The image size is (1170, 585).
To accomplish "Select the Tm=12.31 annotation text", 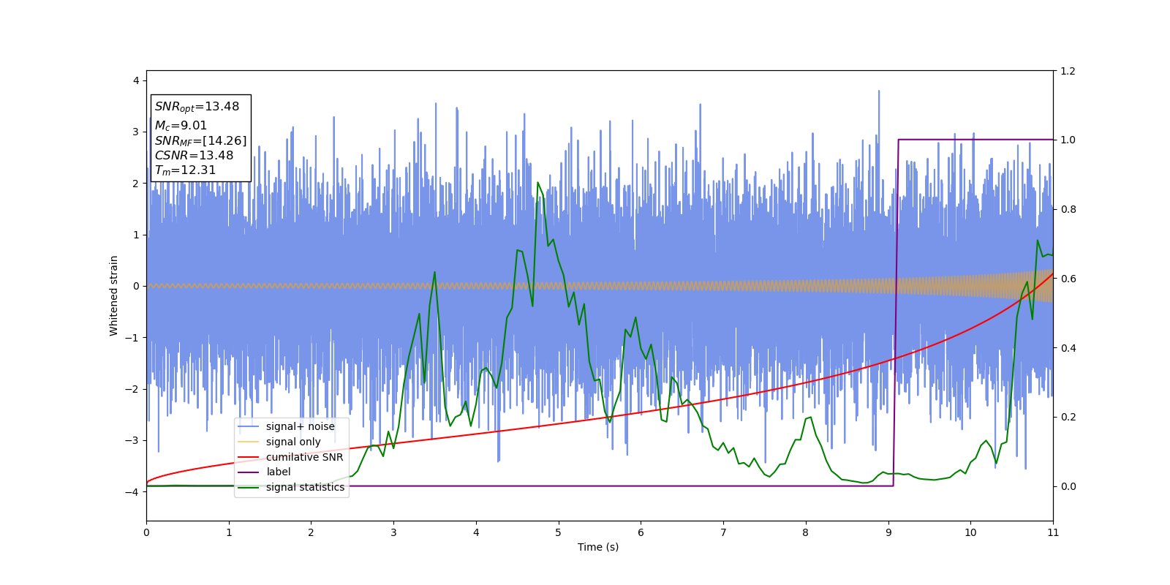I will (x=185, y=170).
